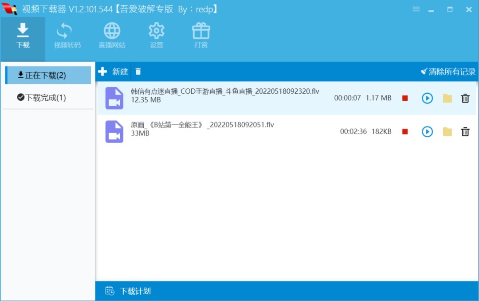Open folder for B站第一全能王 file
This screenshot has width=479, height=301.
[x=447, y=131]
